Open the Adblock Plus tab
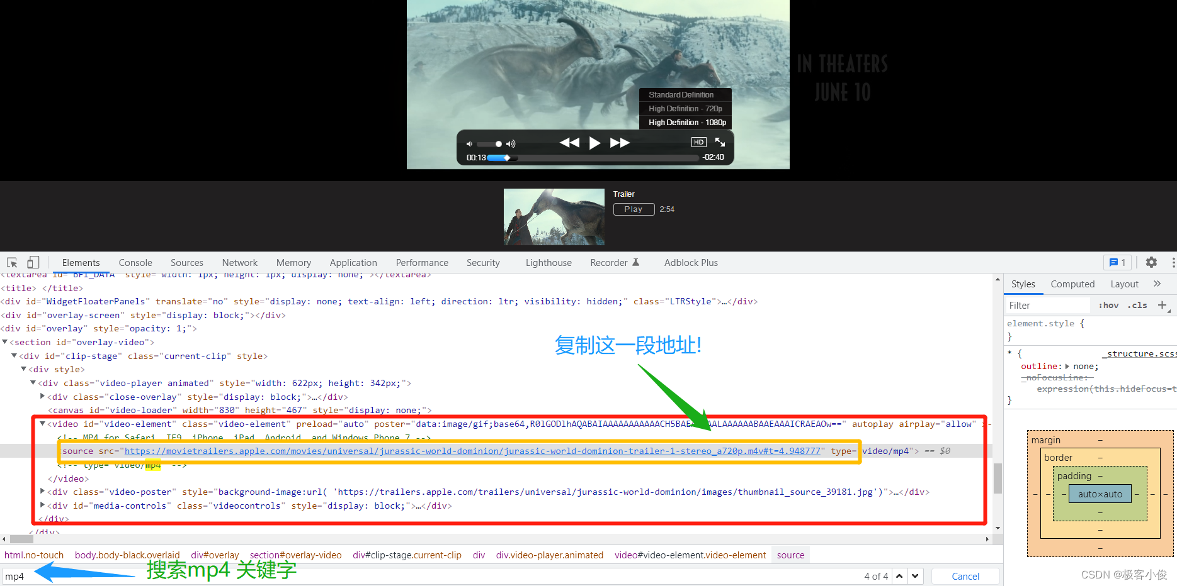 click(x=691, y=263)
